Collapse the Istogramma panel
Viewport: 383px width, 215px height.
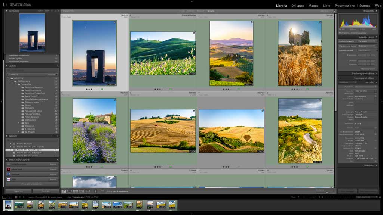376,11
